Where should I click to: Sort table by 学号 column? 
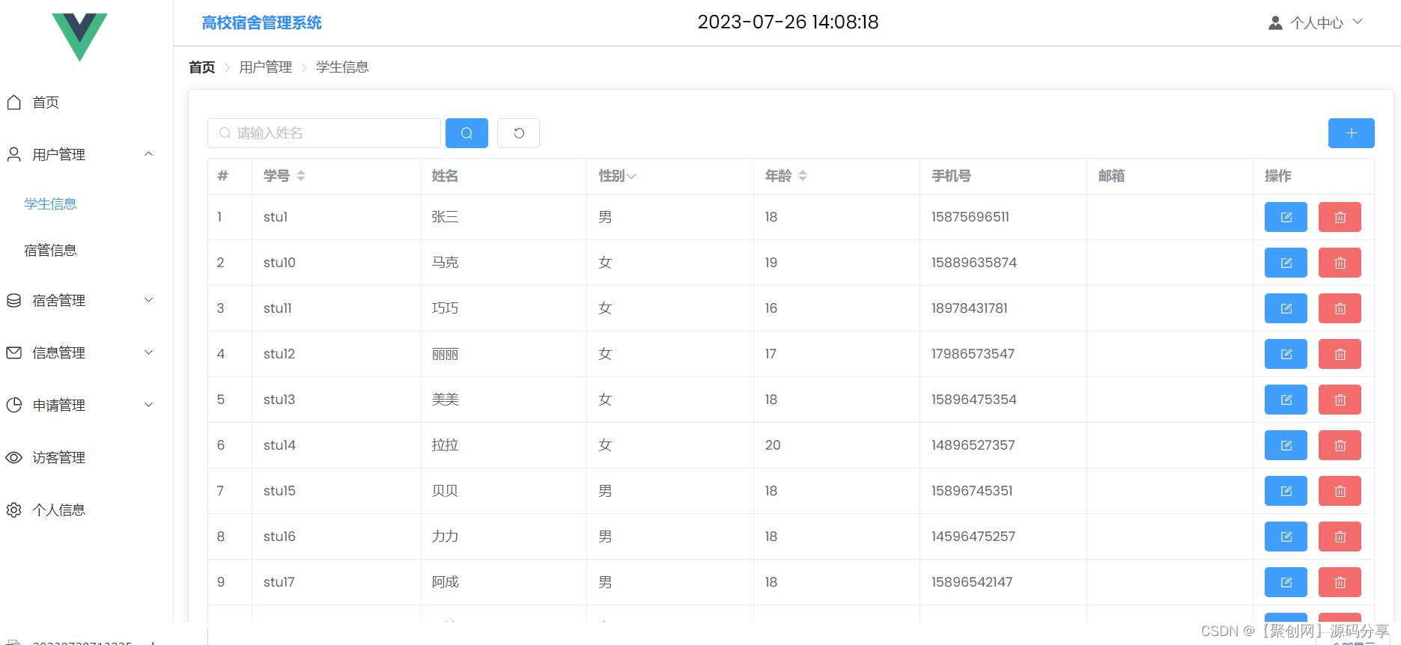coord(301,176)
